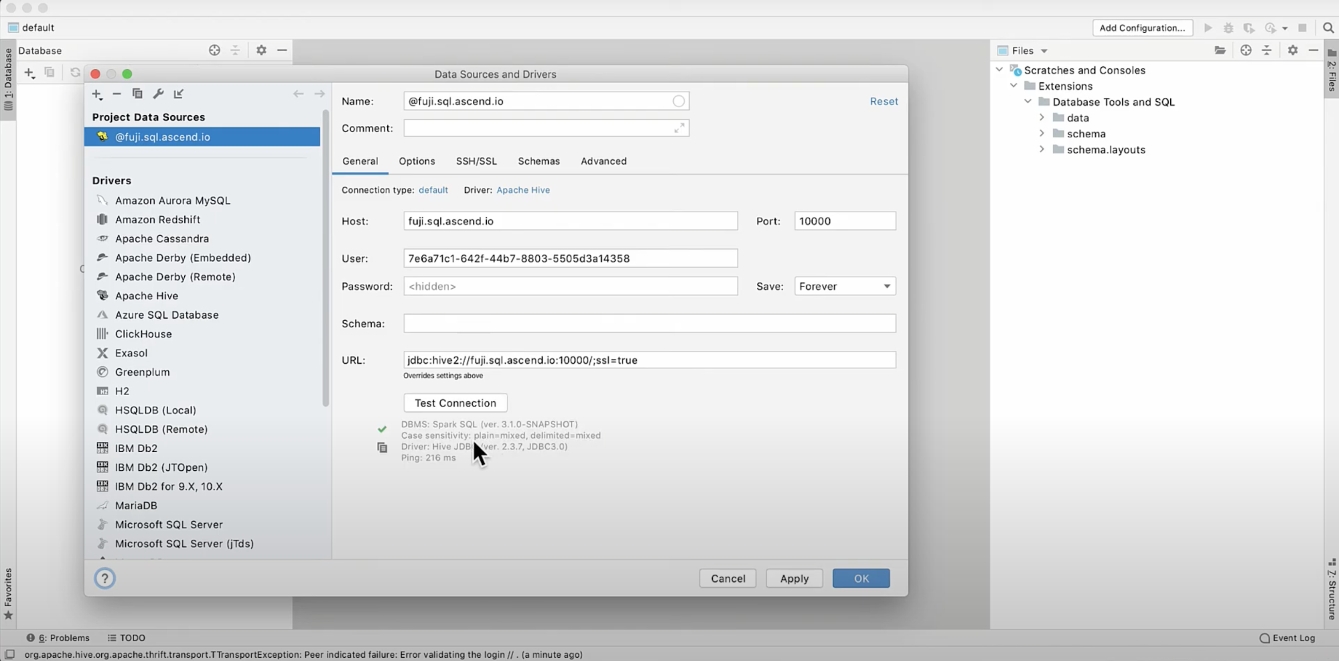This screenshot has width=1339, height=661.
Task: Open the TODO tool window tab
Action: click(127, 638)
